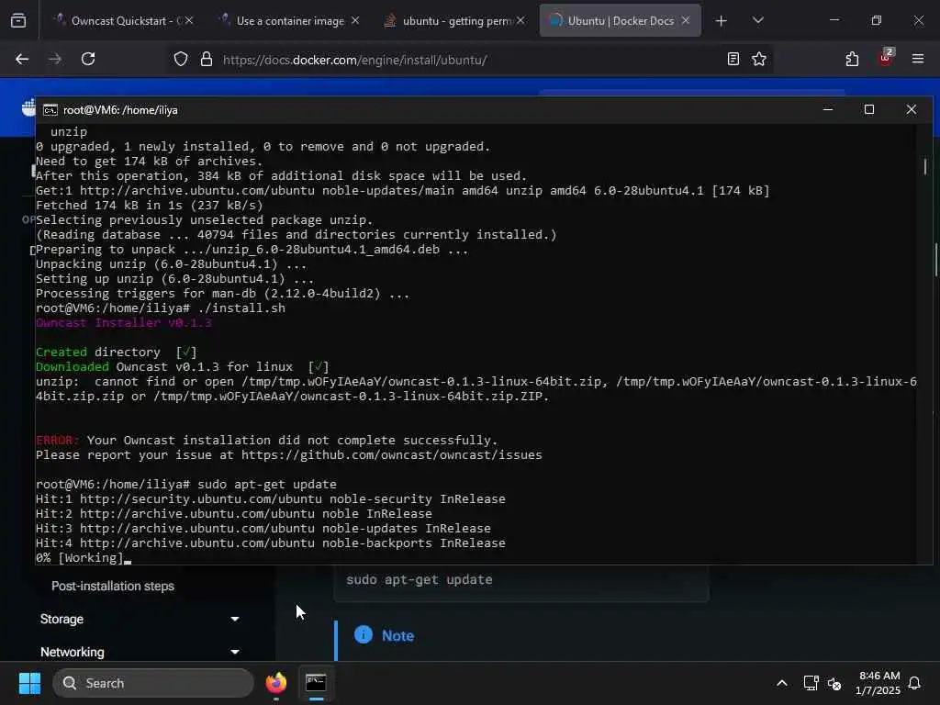Minimize the root@VM6 terminal window
The height and width of the screenshot is (705, 940).
point(828,109)
